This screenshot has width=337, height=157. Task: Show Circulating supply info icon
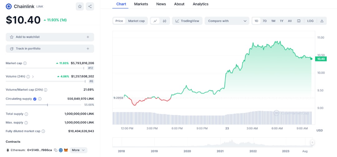(40, 99)
